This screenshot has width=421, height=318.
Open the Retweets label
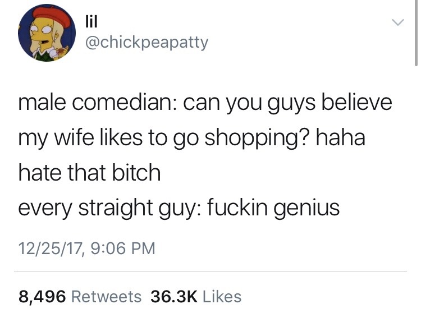pyautogui.click(x=106, y=297)
